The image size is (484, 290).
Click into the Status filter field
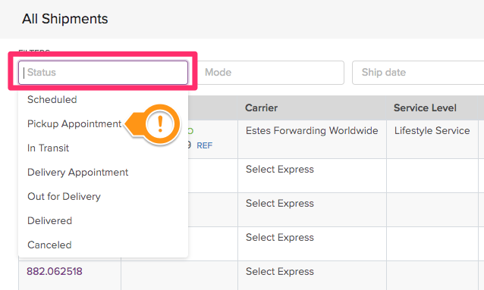(102, 73)
